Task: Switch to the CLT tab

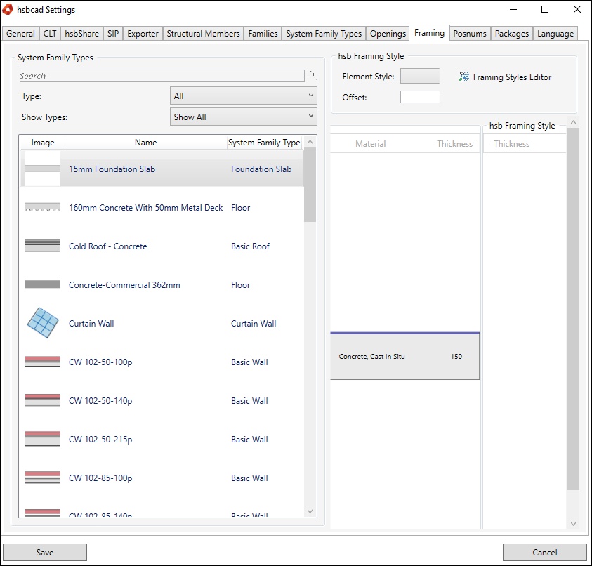Action: tap(49, 34)
